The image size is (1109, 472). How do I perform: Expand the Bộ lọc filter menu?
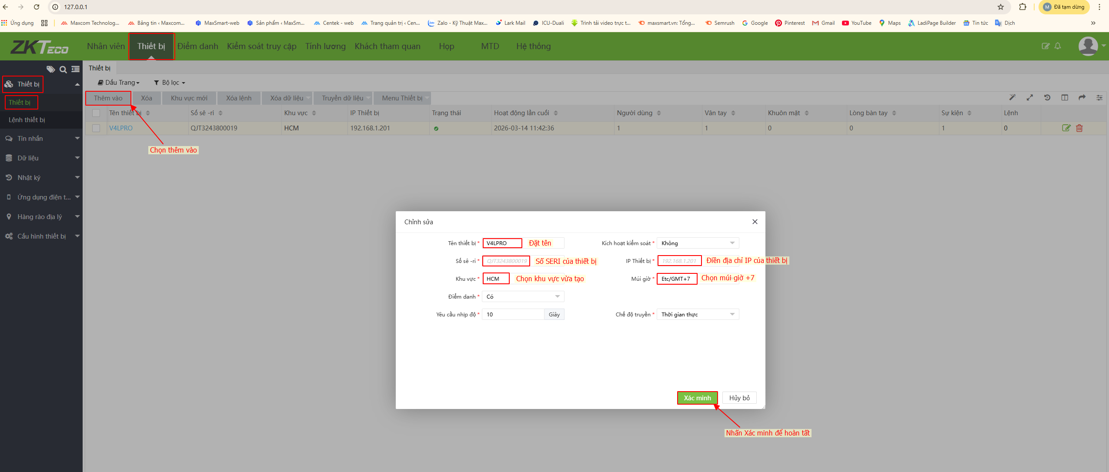tap(170, 83)
